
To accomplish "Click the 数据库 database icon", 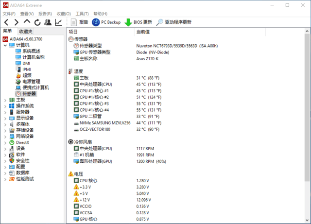I will pos(12,173).
